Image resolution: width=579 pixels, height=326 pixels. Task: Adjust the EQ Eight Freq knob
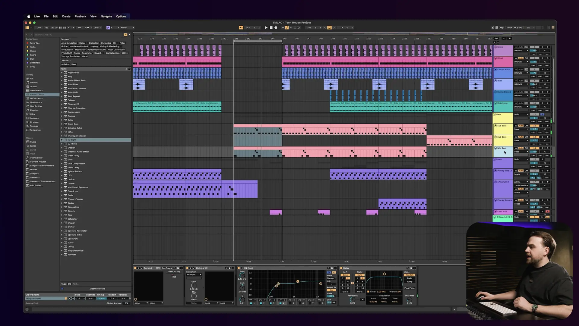click(242, 275)
